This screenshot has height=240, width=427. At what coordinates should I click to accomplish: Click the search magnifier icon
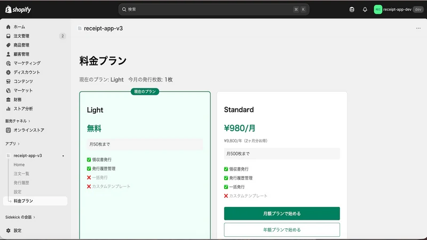[124, 10]
